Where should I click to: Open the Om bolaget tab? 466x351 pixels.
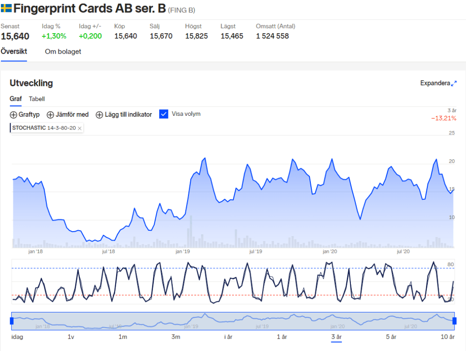pos(62,51)
